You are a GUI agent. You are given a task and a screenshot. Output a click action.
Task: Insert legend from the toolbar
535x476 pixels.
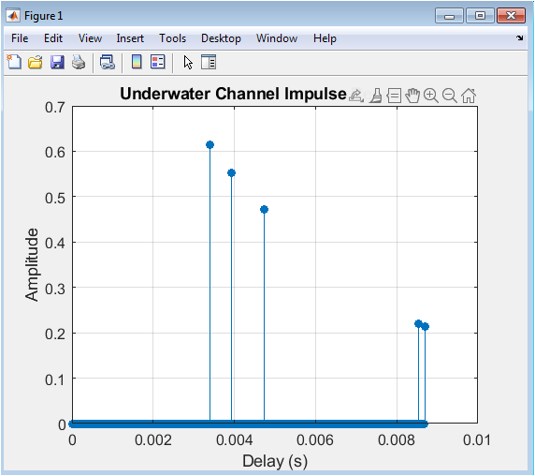point(158,62)
